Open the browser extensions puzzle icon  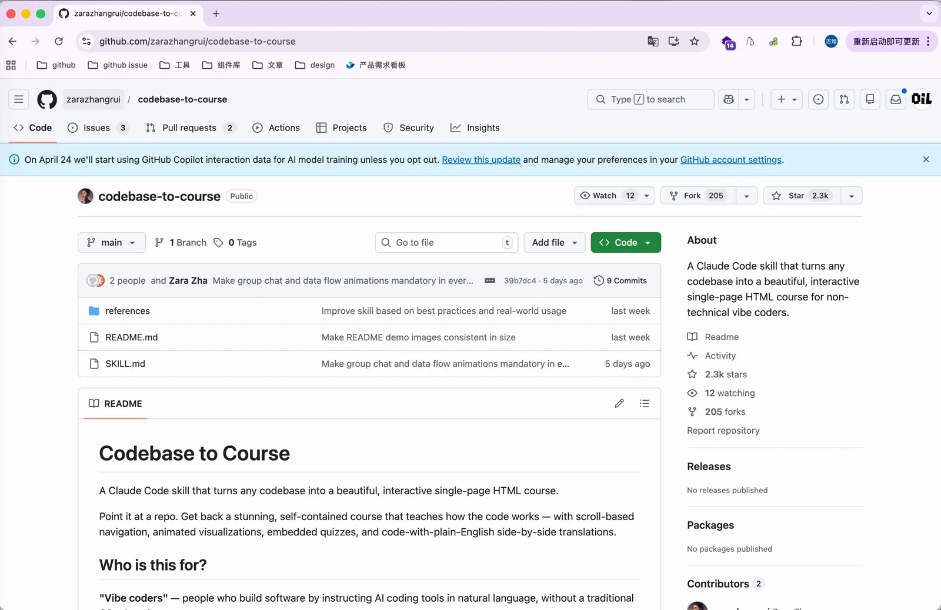(x=796, y=41)
